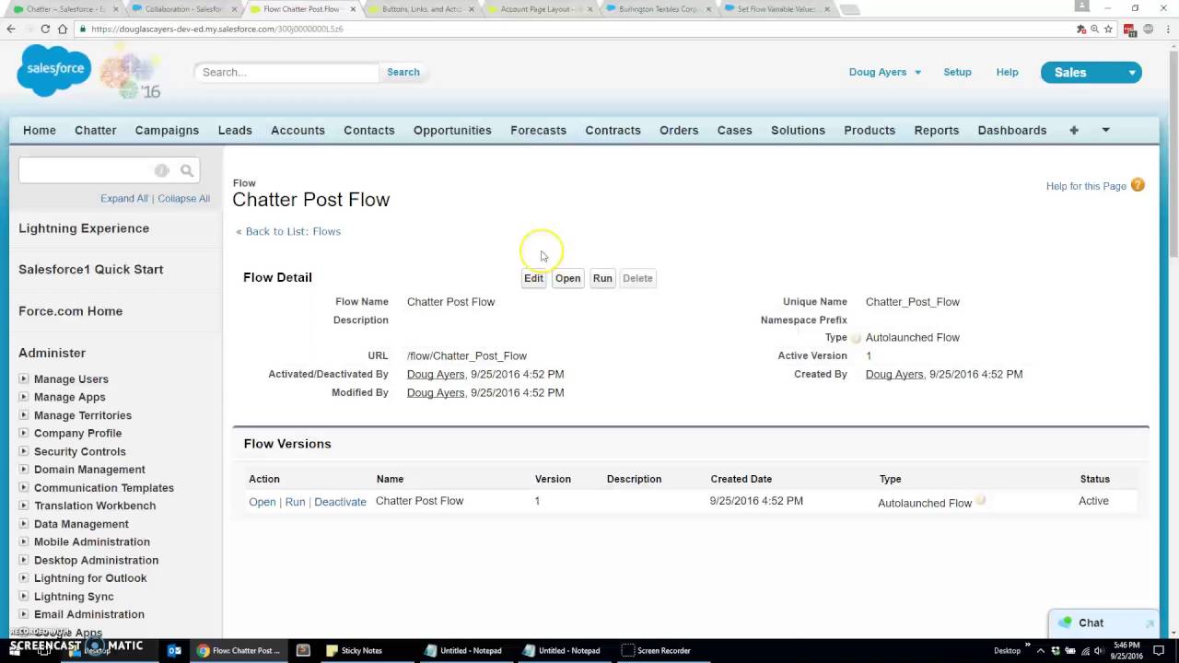Click the sidebar quick find info icon
Screen dimensions: 1179x663
coord(161,170)
